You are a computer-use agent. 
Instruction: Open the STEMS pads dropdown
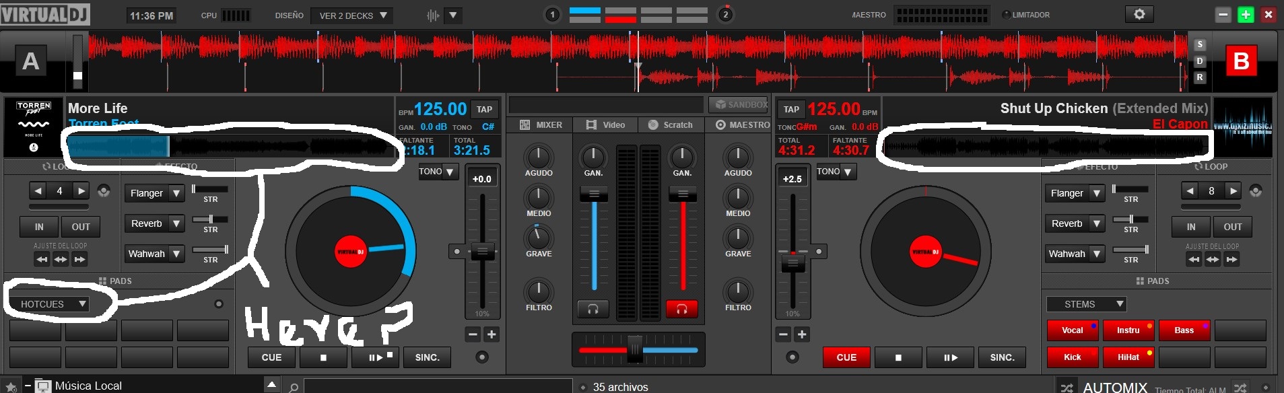click(x=1086, y=304)
